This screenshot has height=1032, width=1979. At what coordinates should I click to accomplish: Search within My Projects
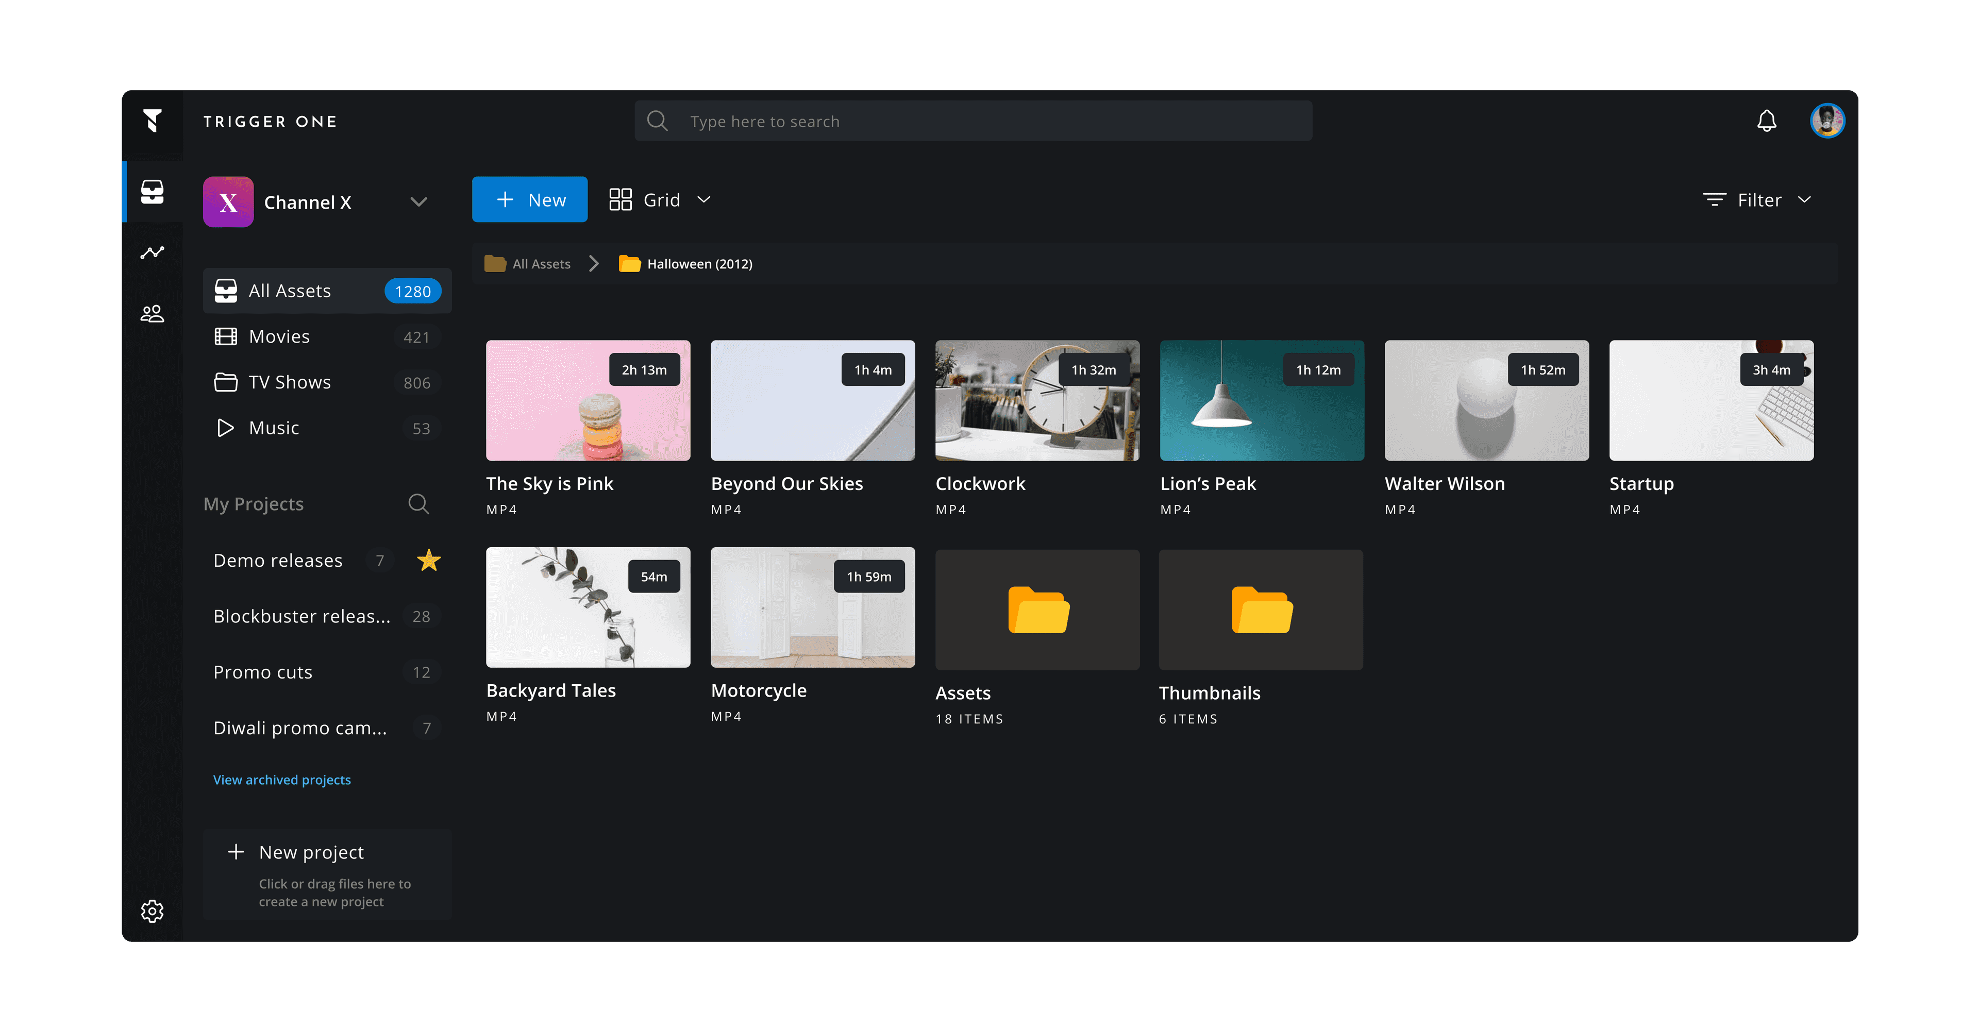(x=418, y=504)
